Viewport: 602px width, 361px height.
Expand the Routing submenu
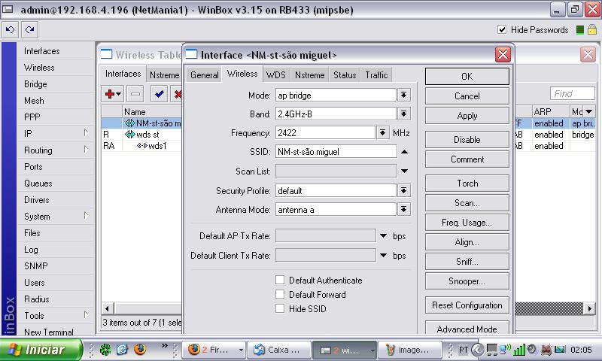(86, 149)
